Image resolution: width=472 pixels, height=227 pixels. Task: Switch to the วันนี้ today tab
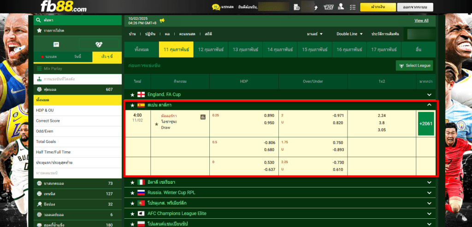[x=77, y=57]
